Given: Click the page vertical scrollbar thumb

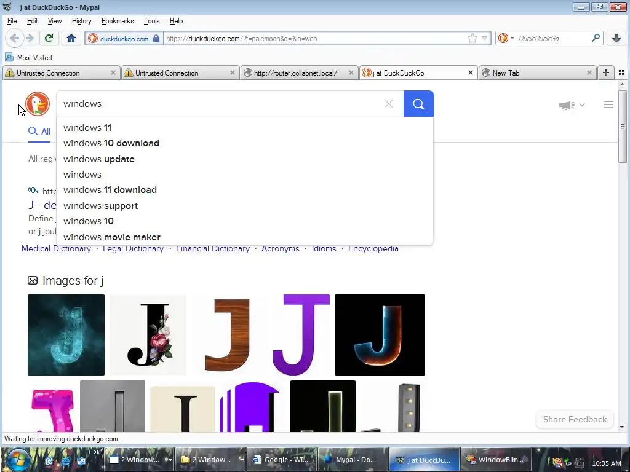Looking at the screenshot, I should click(x=623, y=127).
